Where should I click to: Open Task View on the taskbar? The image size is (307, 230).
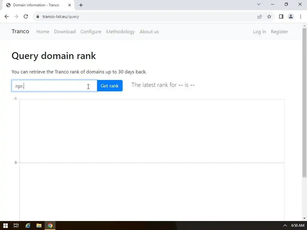[16, 226]
